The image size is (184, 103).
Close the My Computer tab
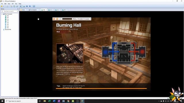pyautogui.click(x=39, y=10)
